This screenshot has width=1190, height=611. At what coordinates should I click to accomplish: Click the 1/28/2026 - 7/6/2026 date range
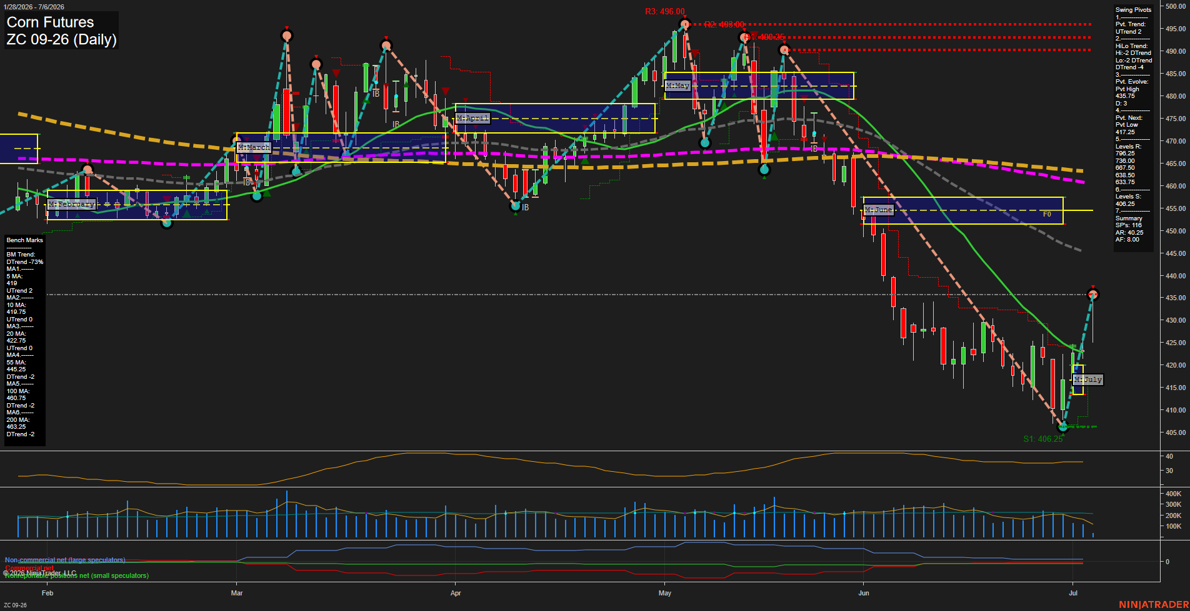[x=33, y=7]
